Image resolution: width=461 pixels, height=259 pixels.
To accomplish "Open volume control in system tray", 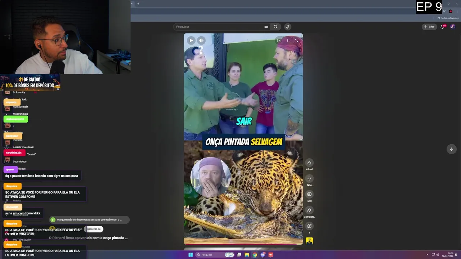I will [x=438, y=255].
